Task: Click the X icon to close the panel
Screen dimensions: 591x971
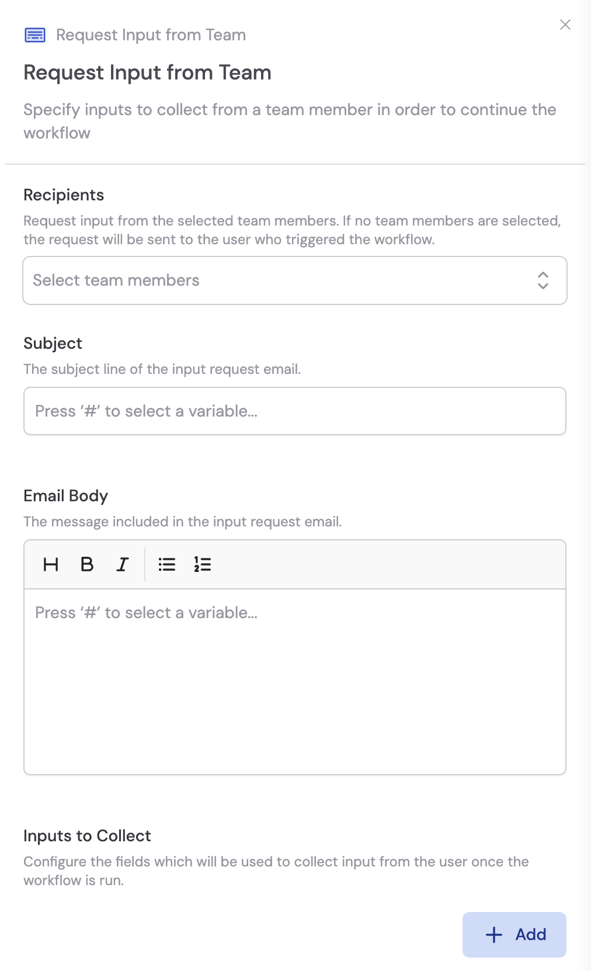Action: click(x=565, y=25)
